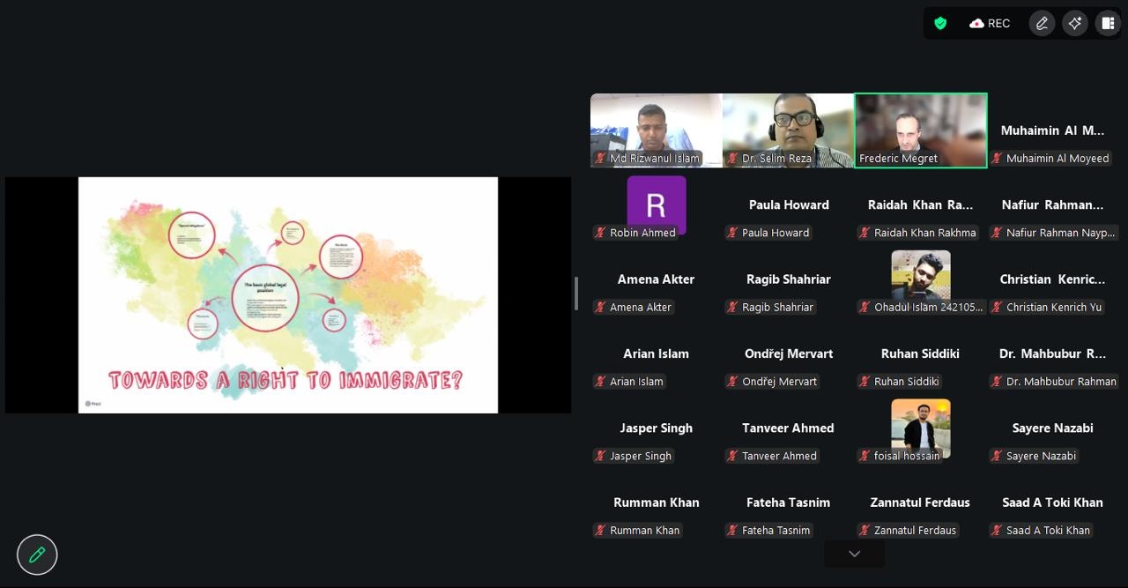The height and width of the screenshot is (588, 1128).
Task: Open the pencil annotate tool in top bar
Action: pos(1042,24)
